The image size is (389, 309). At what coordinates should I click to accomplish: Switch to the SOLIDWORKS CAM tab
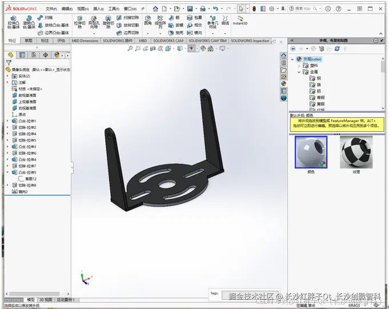click(168, 41)
